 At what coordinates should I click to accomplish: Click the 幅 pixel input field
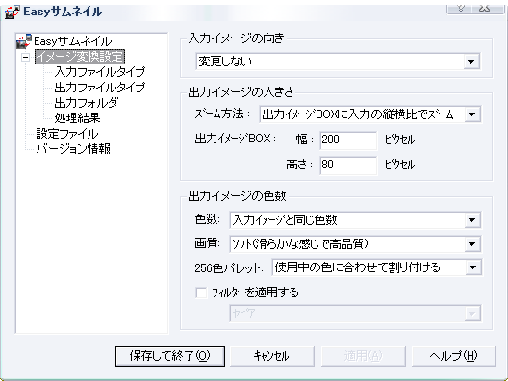coord(348,140)
